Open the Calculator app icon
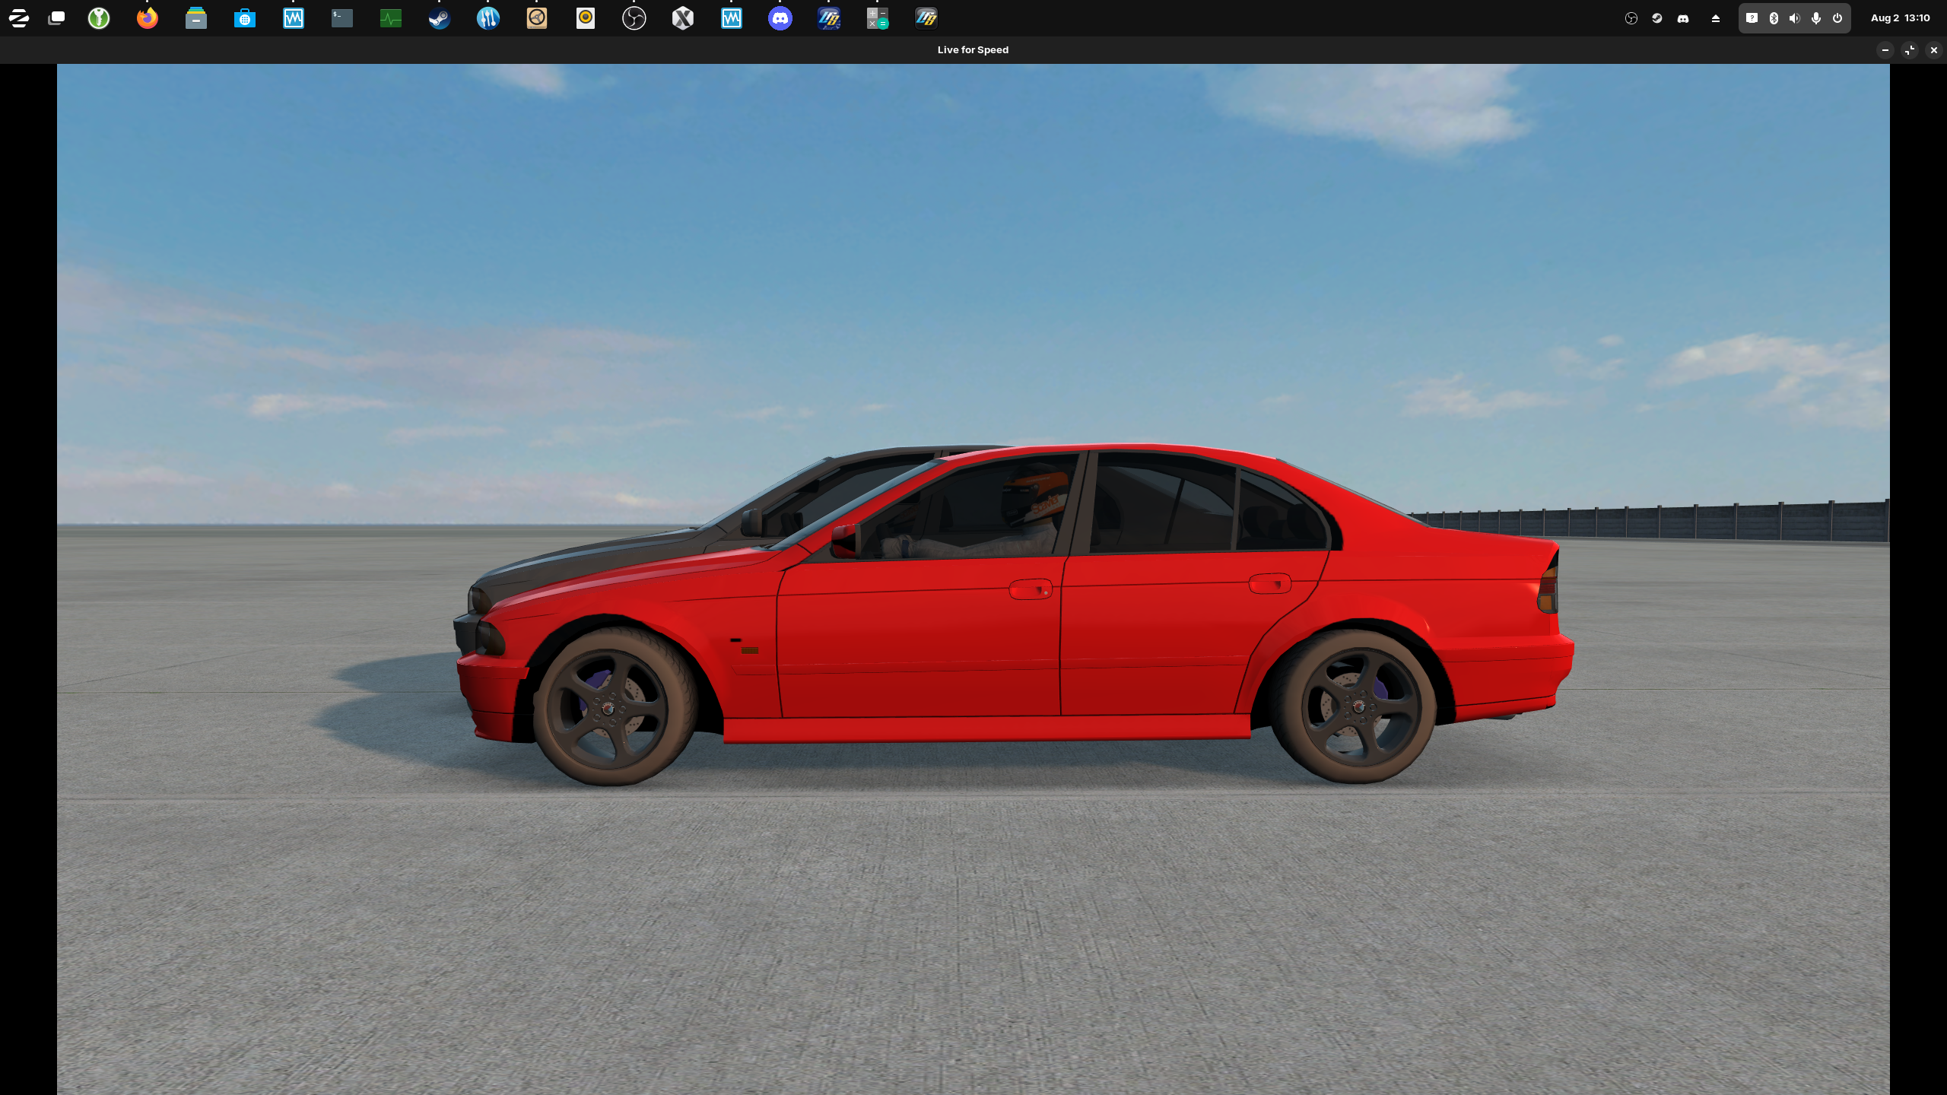Screen dimensions: 1947x1095 coord(878,18)
